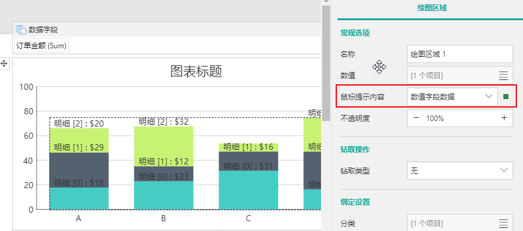Click the 绑定设置 section heading
523x231 pixels.
click(355, 202)
